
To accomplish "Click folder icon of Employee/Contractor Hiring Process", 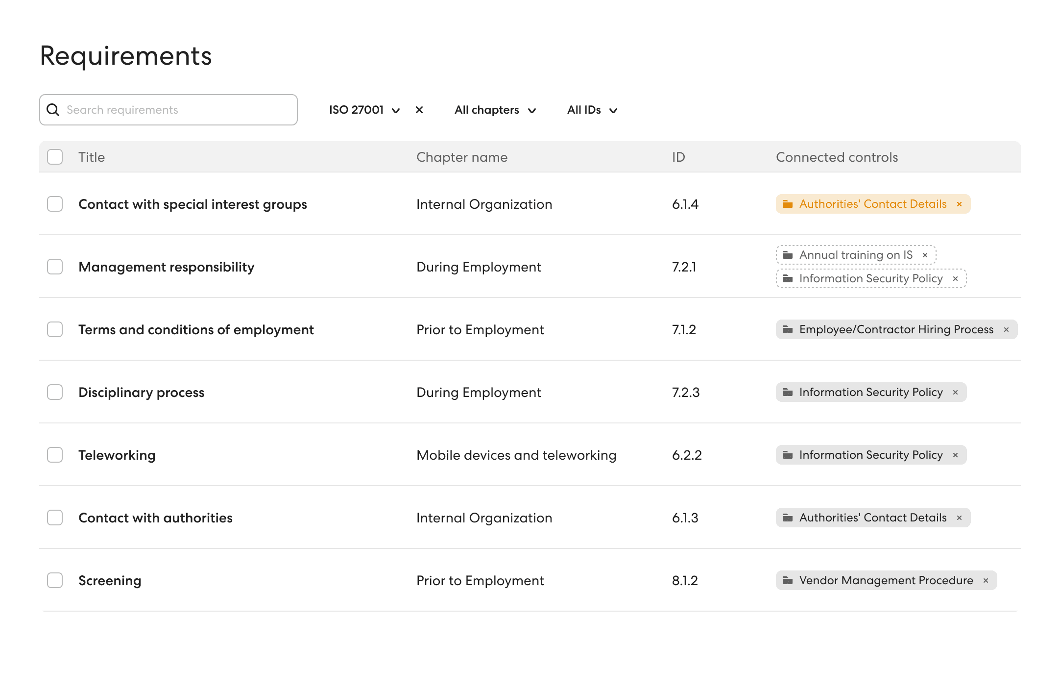I will [x=788, y=329].
